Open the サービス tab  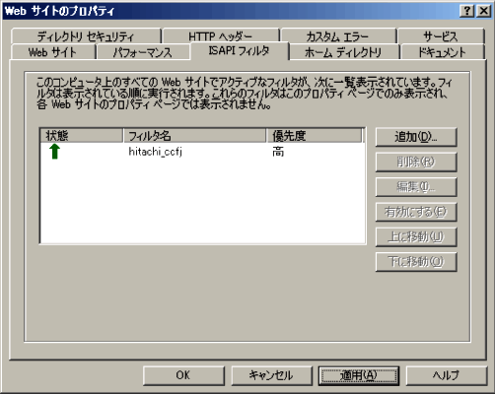(441, 36)
